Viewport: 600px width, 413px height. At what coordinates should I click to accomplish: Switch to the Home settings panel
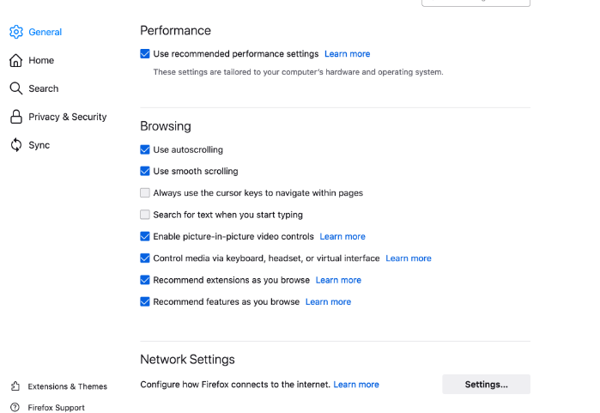click(32, 60)
